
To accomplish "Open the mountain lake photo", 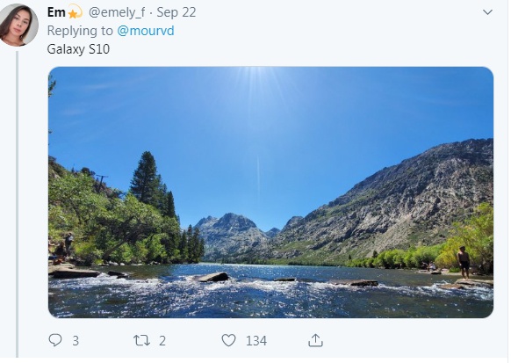I will click(270, 192).
